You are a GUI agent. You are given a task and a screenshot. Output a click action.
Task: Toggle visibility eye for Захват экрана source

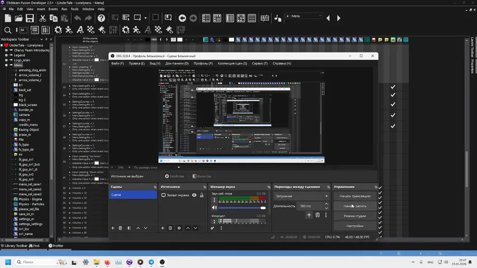click(194, 195)
